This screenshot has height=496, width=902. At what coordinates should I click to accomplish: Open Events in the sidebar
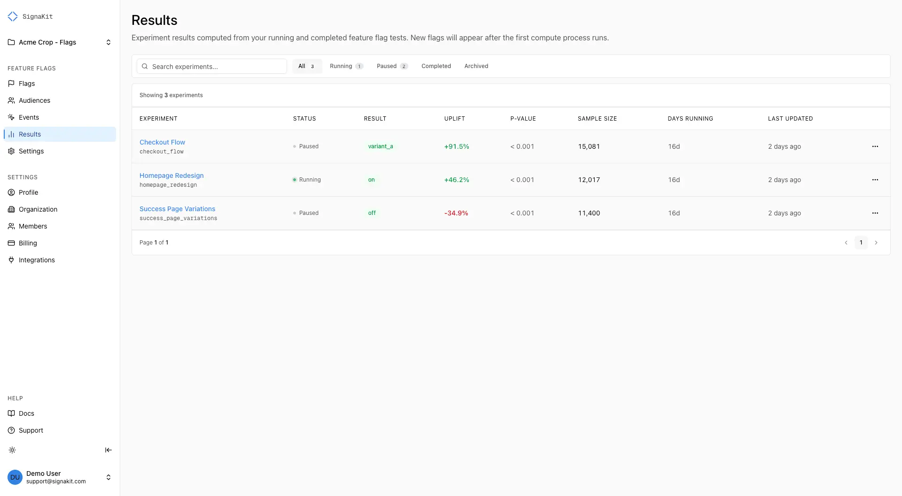click(x=60, y=117)
